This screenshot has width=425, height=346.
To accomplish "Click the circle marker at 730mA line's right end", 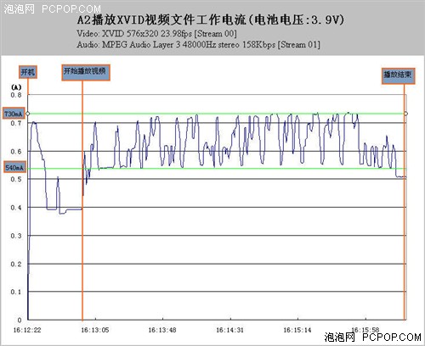I will [405, 114].
